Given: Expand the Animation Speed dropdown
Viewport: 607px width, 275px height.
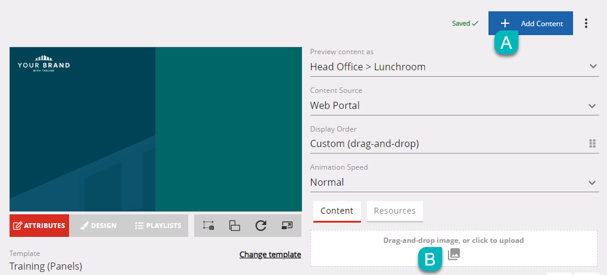Looking at the screenshot, I should 592,183.
